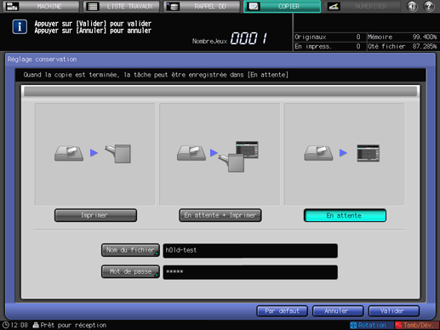
Task: Click the file name field h0ld-test
Action: click(250, 251)
